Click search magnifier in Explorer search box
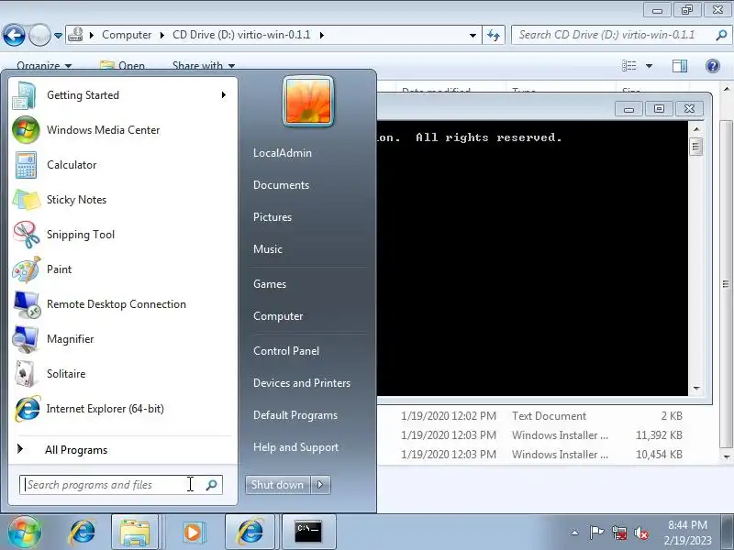 click(721, 35)
